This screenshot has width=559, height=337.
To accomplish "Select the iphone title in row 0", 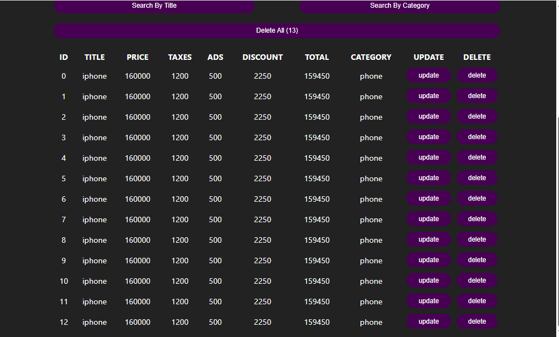I will pos(95,76).
